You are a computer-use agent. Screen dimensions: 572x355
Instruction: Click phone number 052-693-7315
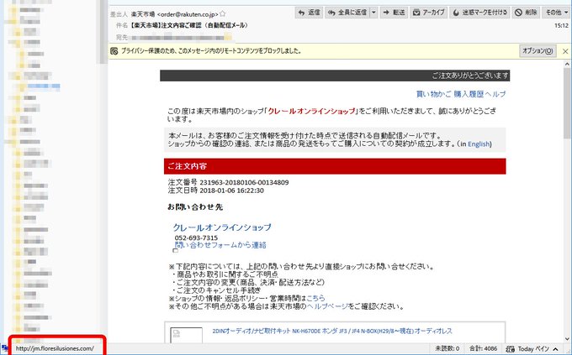tap(196, 238)
